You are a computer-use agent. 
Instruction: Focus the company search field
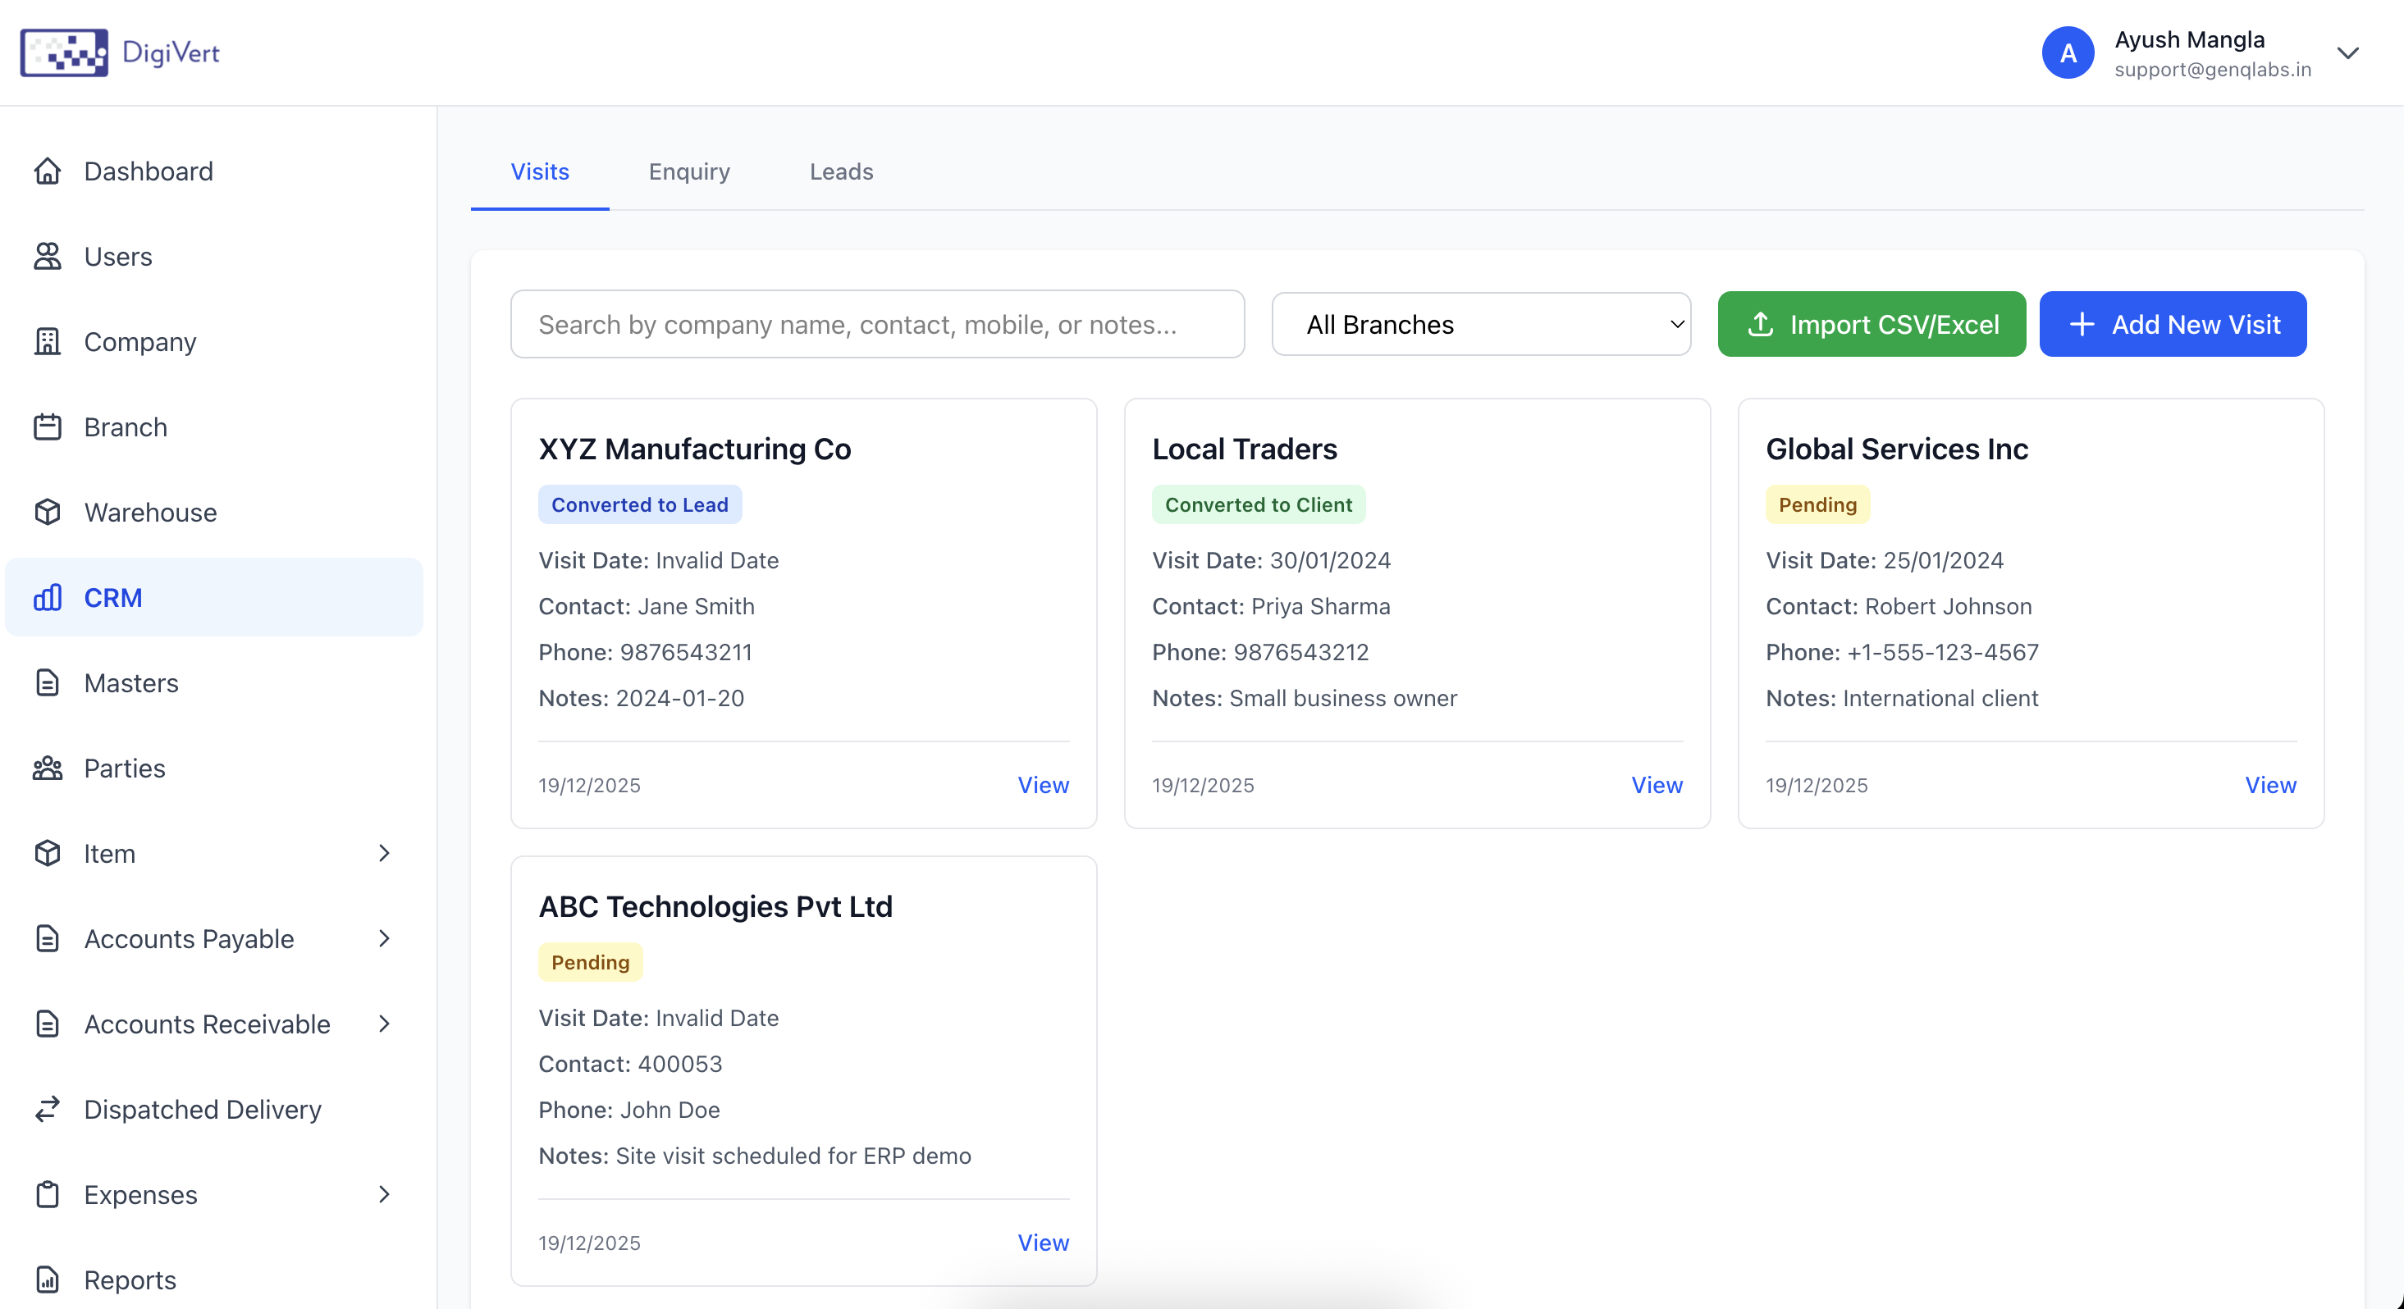877,325
